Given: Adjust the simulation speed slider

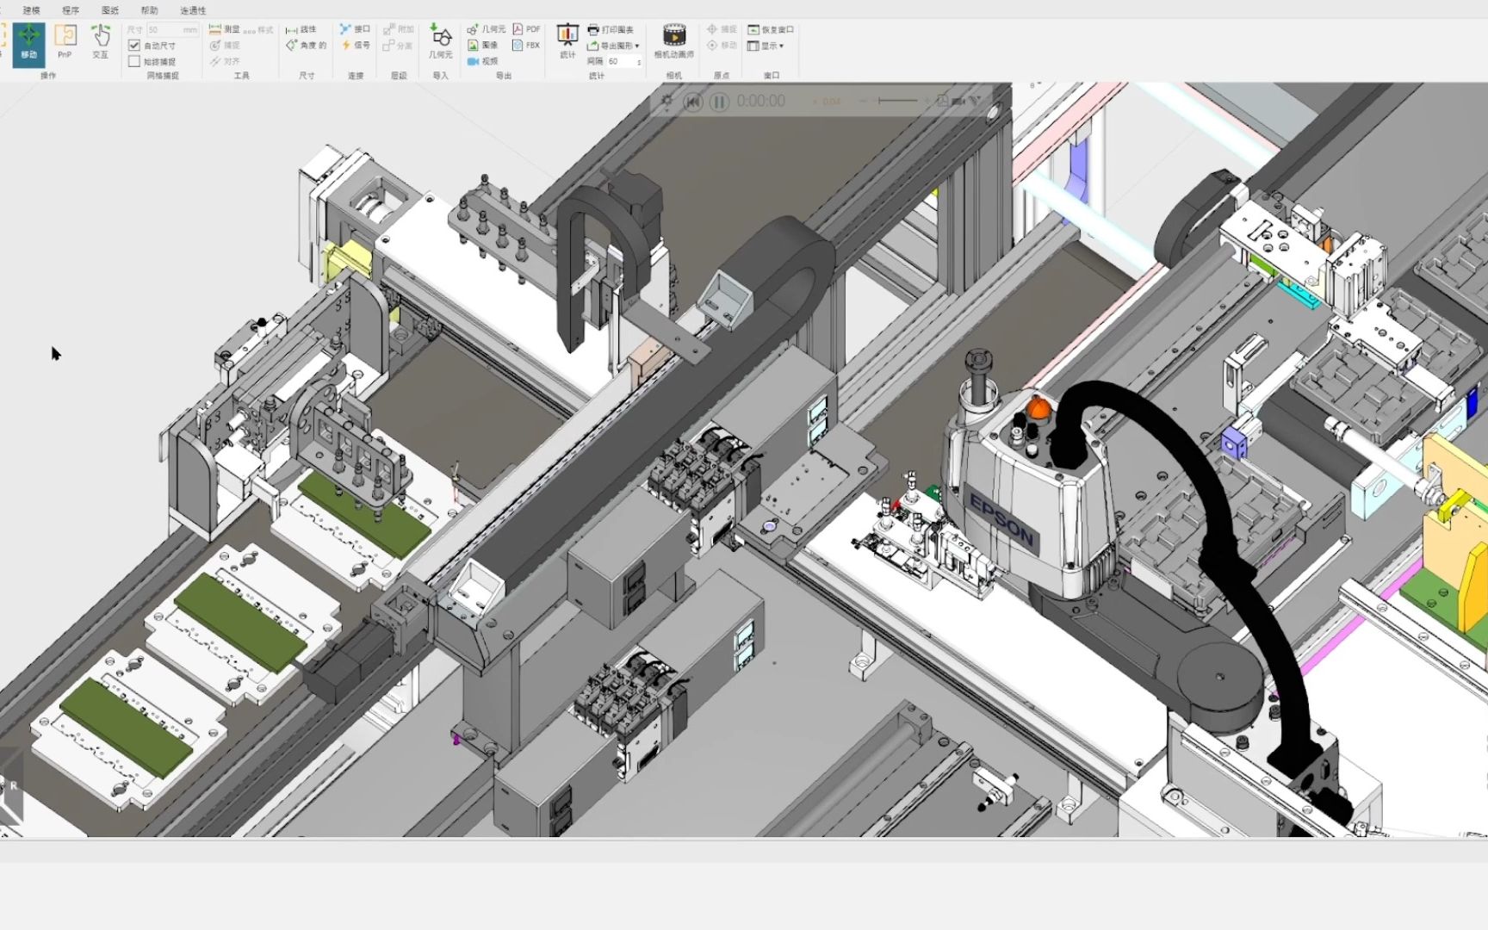Looking at the screenshot, I should [896, 101].
